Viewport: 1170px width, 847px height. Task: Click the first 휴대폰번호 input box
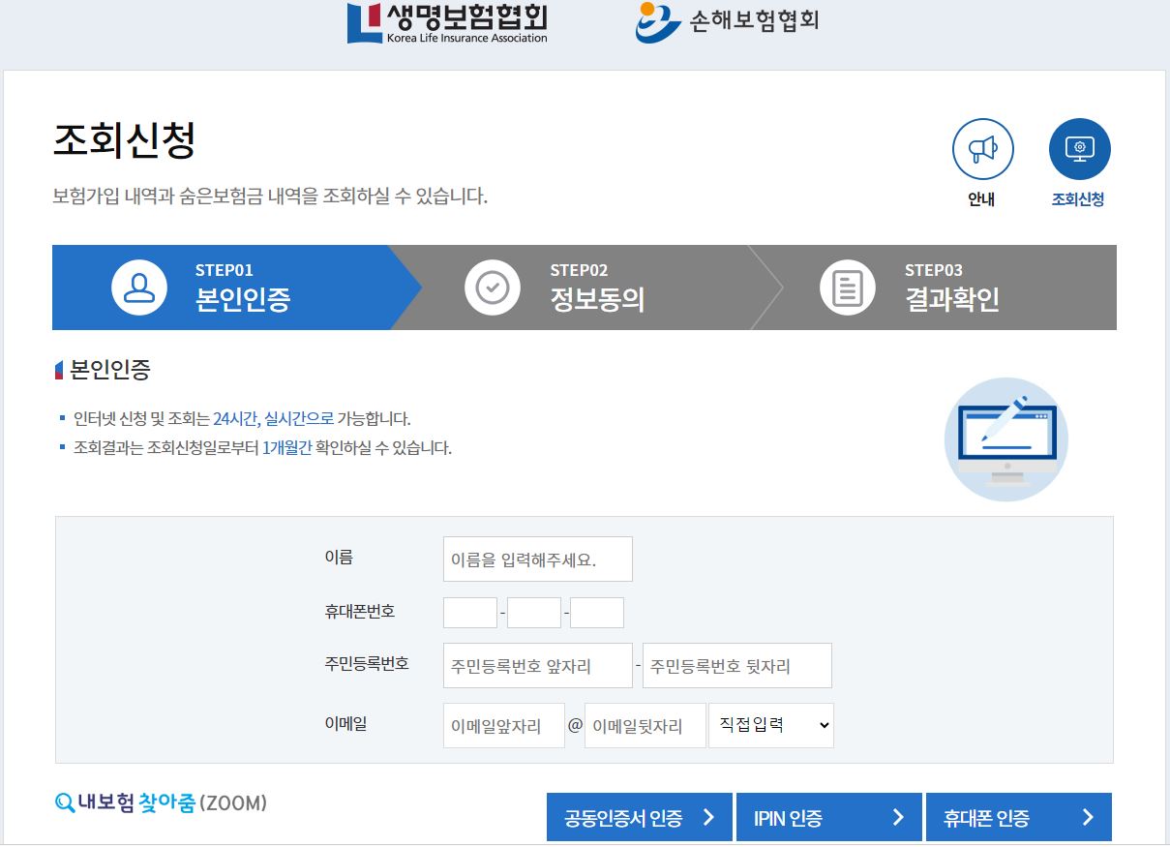click(470, 612)
